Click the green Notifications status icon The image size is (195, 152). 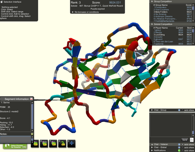[179, 150]
